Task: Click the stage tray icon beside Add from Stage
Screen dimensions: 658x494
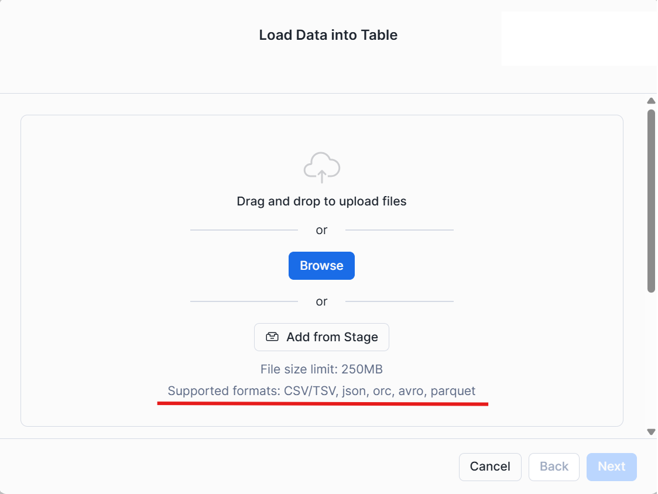Action: click(x=272, y=337)
